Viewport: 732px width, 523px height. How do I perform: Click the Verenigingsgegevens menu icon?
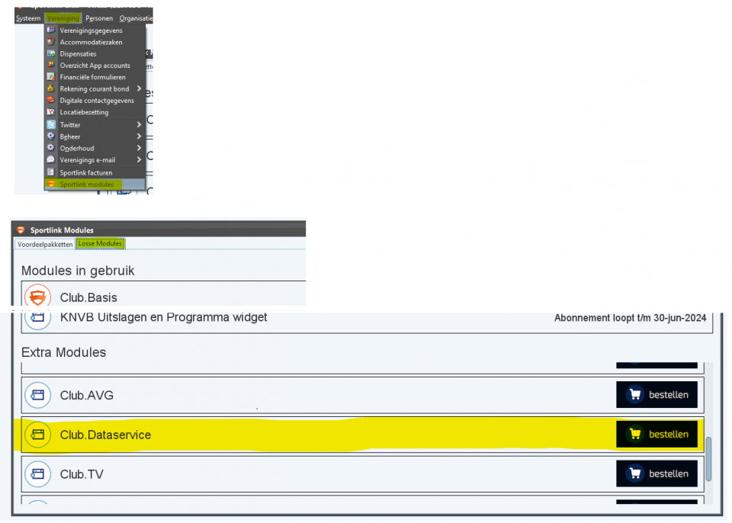51,30
